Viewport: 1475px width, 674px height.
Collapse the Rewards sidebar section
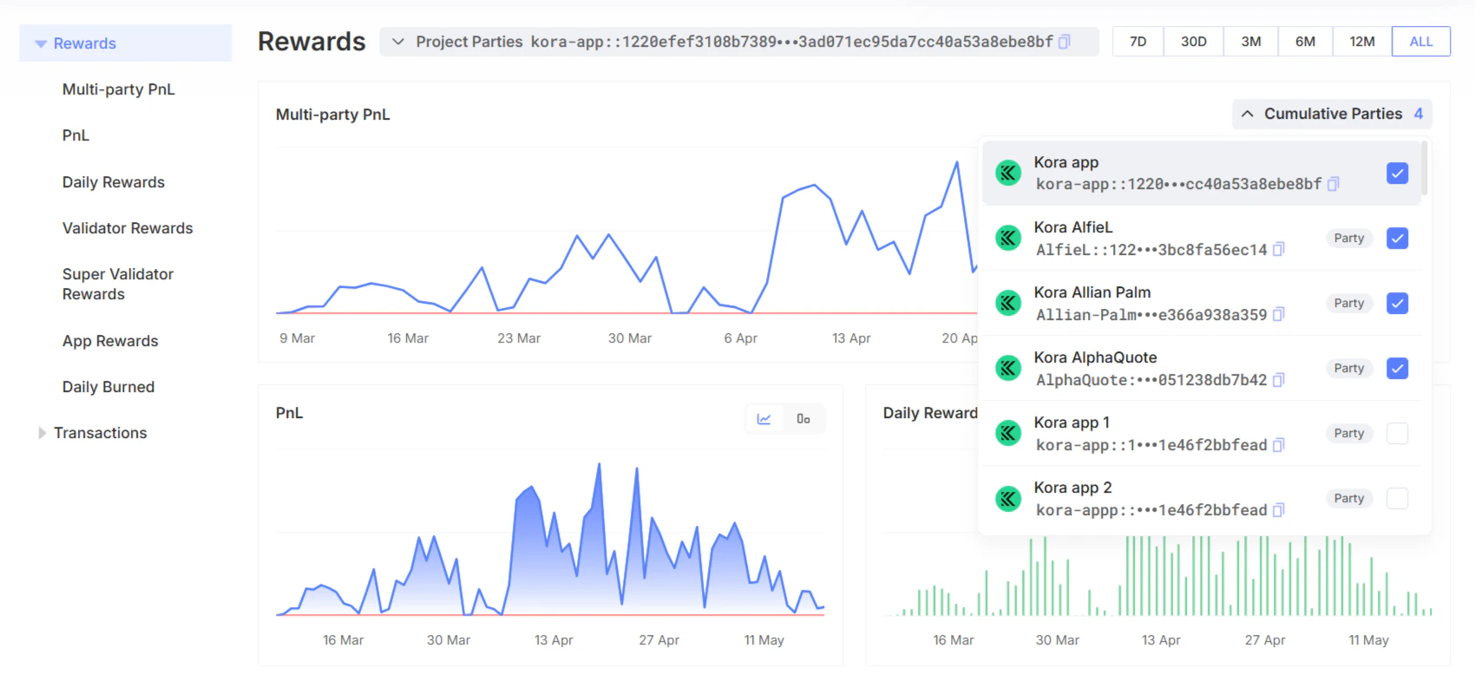pos(41,43)
